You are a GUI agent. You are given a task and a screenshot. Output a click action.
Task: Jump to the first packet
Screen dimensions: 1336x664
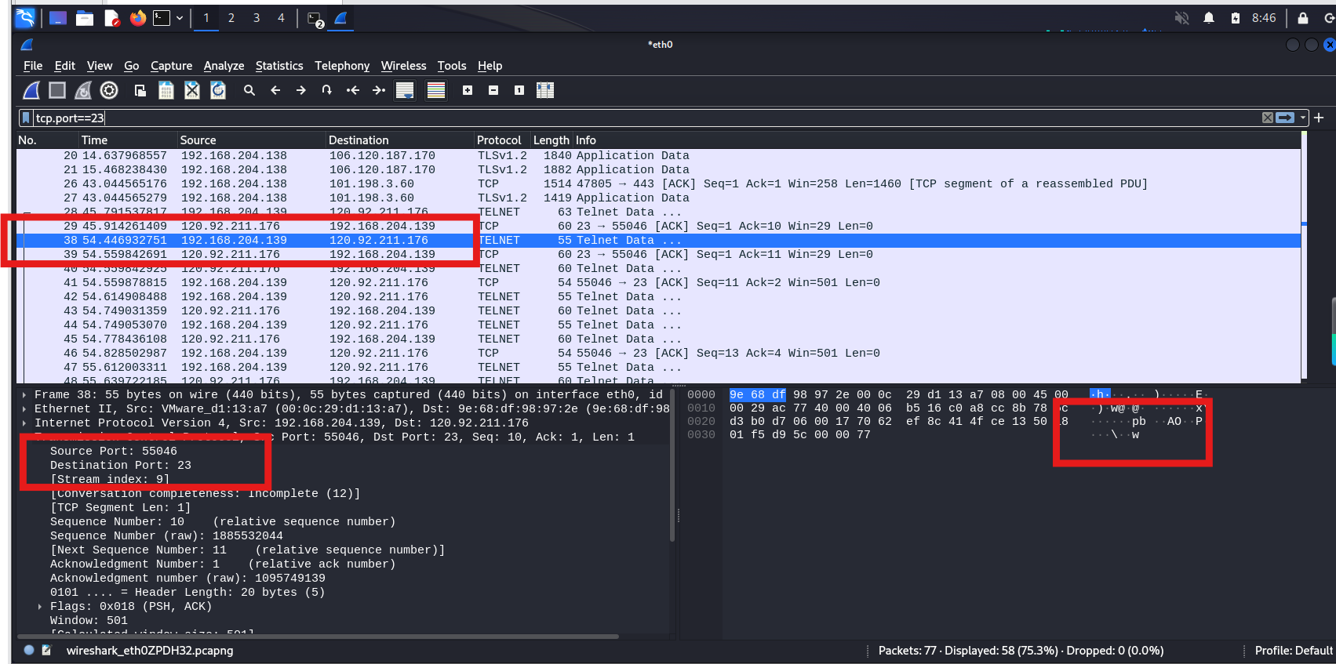353,90
